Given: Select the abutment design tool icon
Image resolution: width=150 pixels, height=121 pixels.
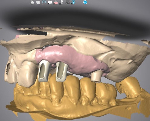Looking at the screenshot, I should click(32, 2).
